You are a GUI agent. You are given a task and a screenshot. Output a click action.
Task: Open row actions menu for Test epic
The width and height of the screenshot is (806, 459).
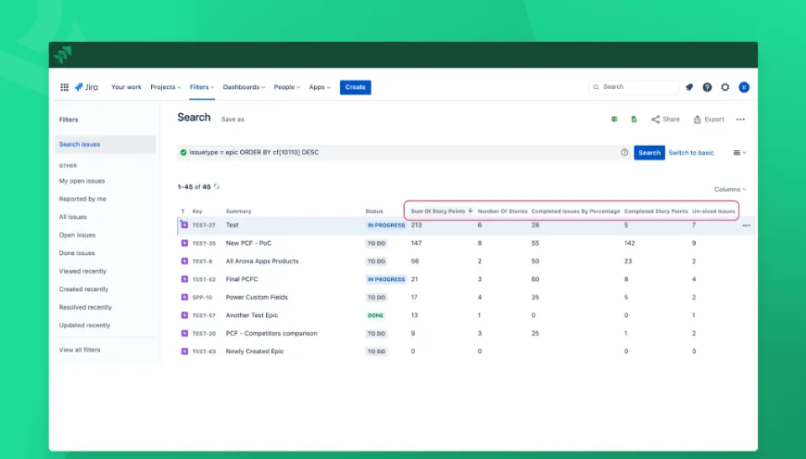[x=746, y=225]
